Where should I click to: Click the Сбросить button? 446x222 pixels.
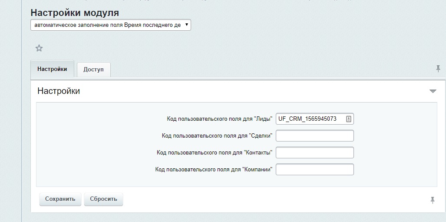[x=103, y=199]
